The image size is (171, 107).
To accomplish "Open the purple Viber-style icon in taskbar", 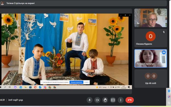I will click(x=15, y=87).
